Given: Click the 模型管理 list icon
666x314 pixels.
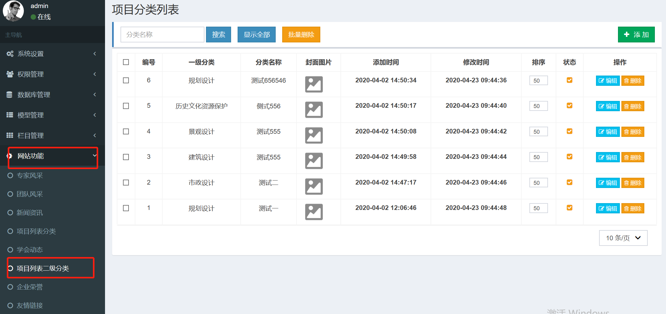Looking at the screenshot, I should (x=10, y=115).
